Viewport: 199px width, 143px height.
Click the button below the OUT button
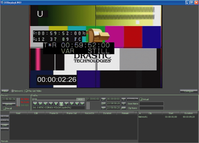[x=103, y=108]
